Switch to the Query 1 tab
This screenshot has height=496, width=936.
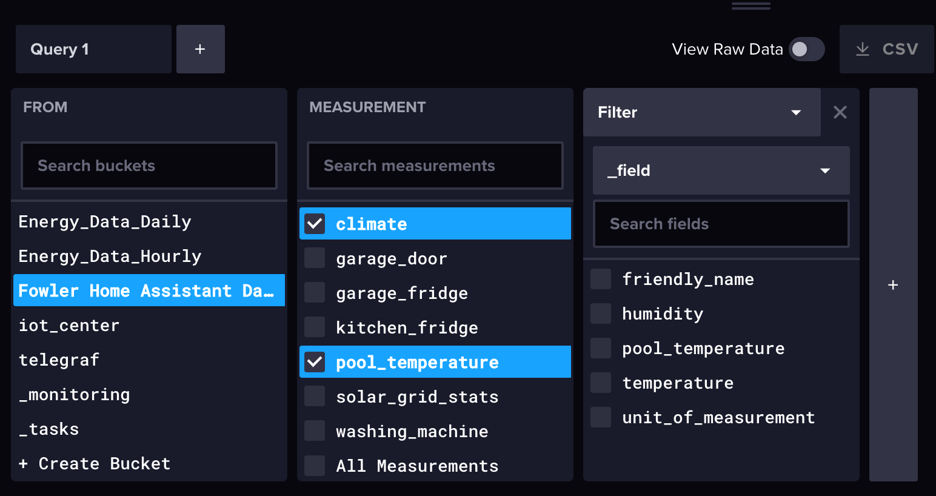(93, 49)
